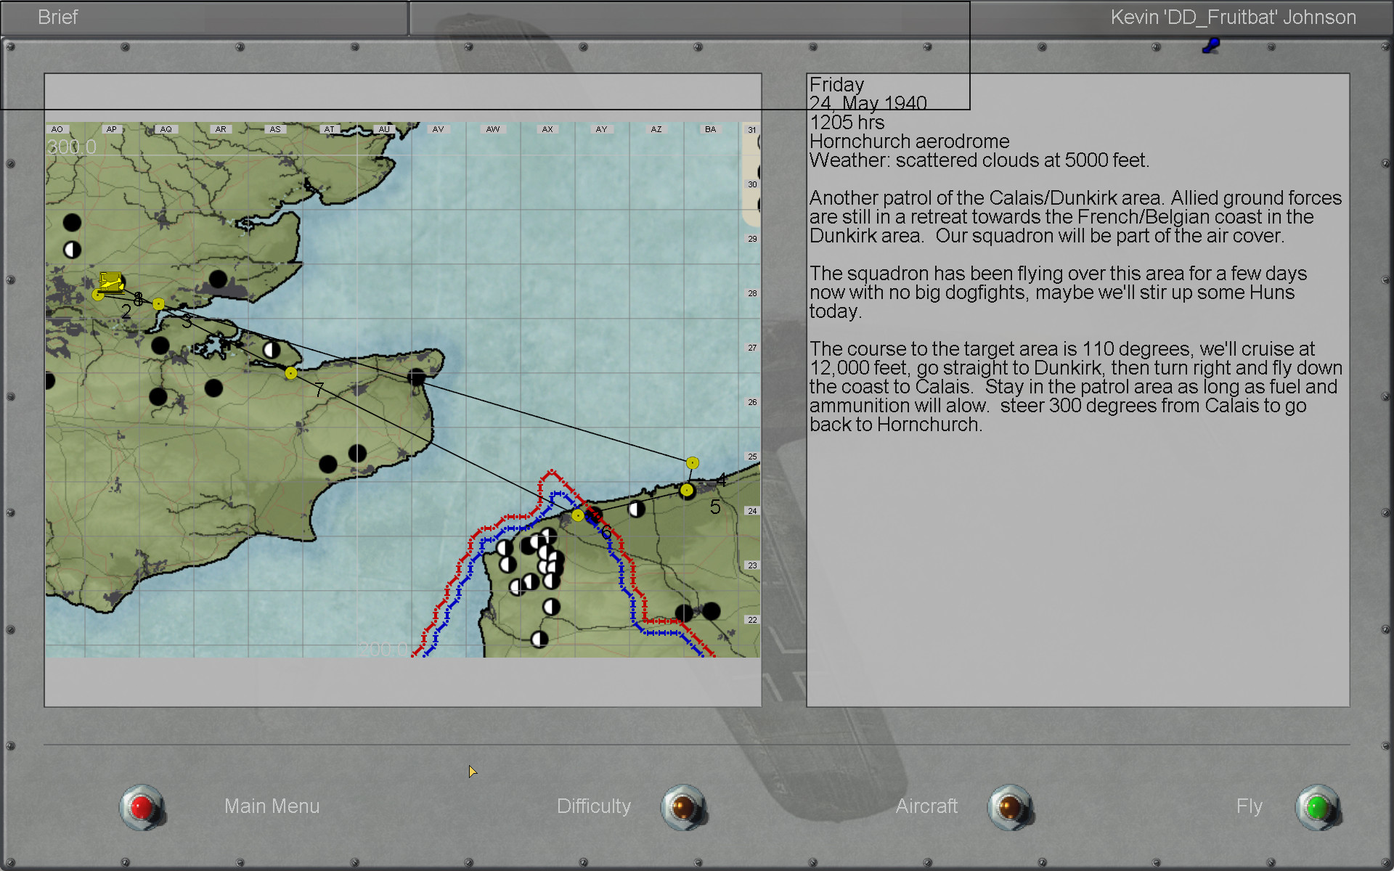Click the black airfield marker on Kent's eastern tip
The width and height of the screenshot is (1394, 871).
point(417,377)
